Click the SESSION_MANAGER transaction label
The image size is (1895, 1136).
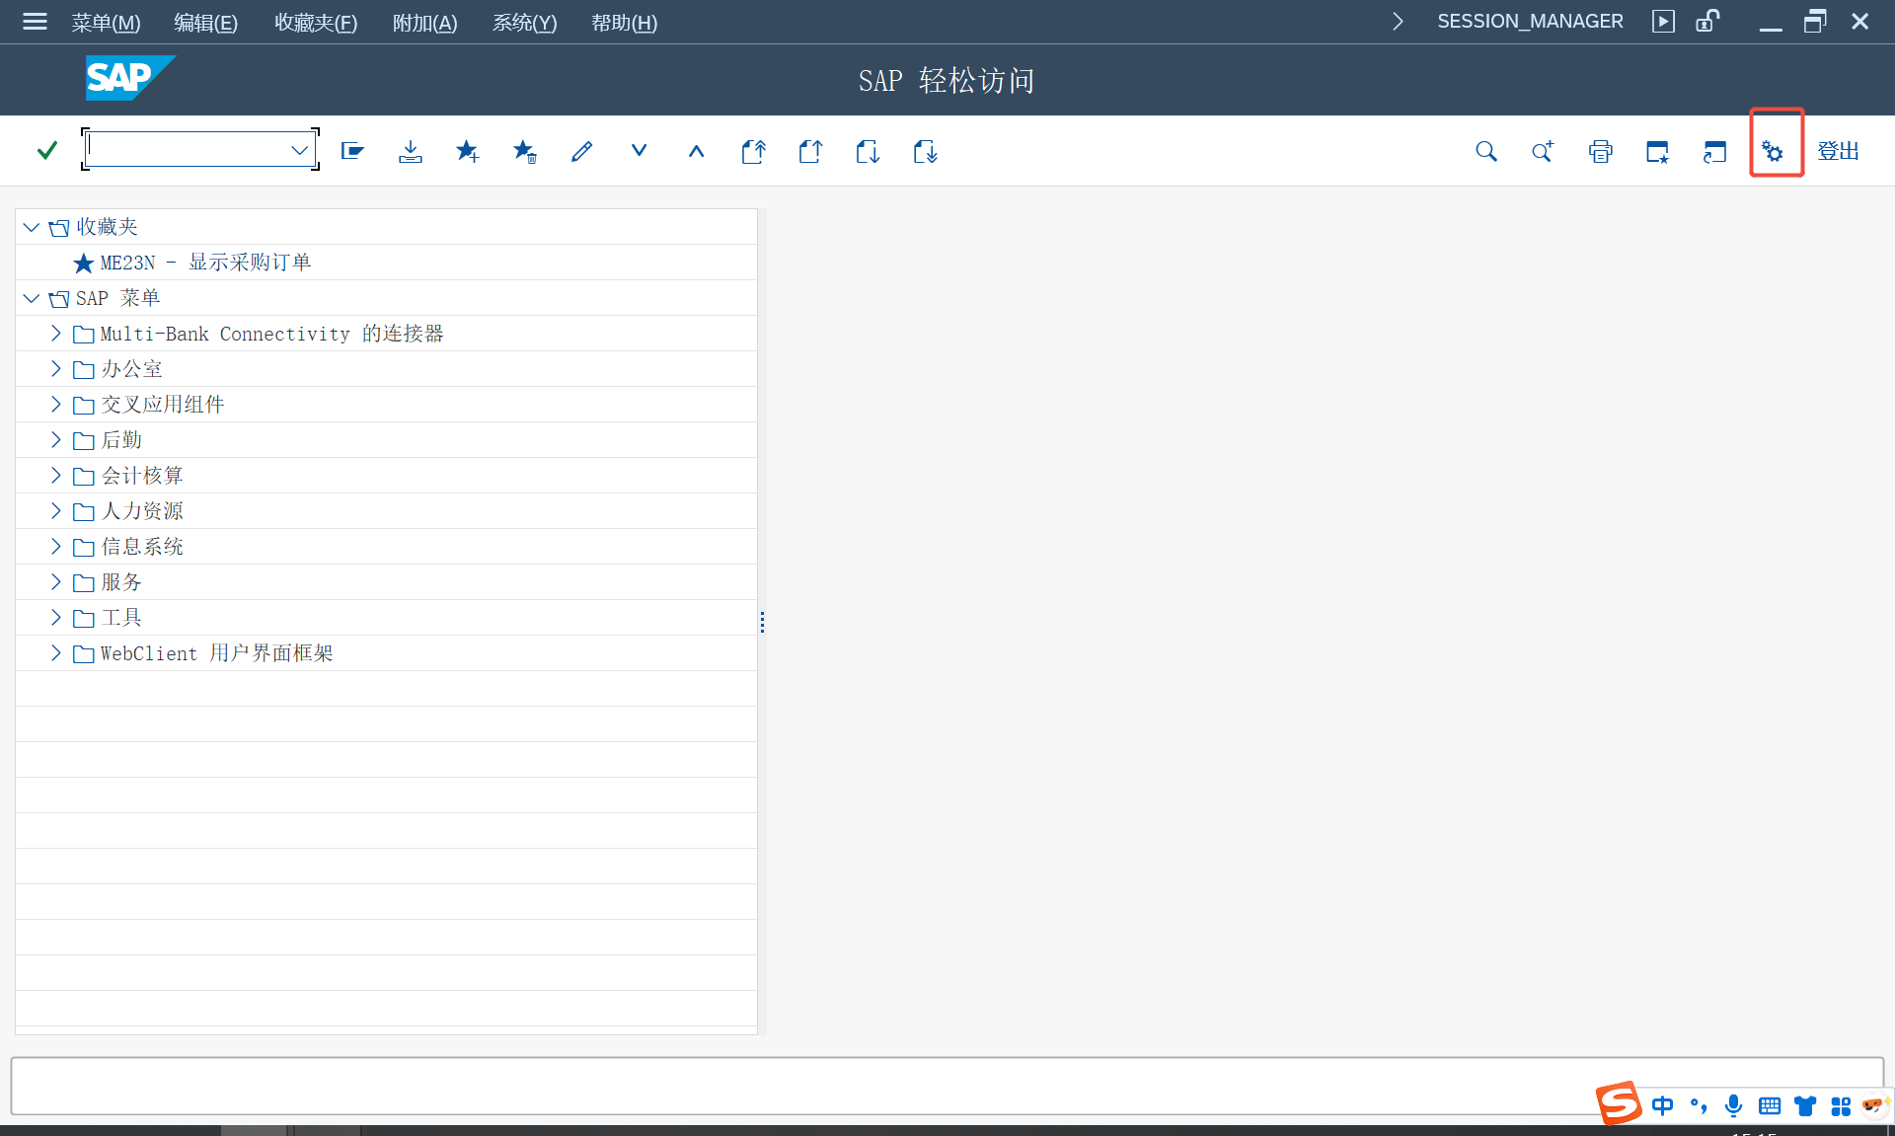[x=1530, y=22]
